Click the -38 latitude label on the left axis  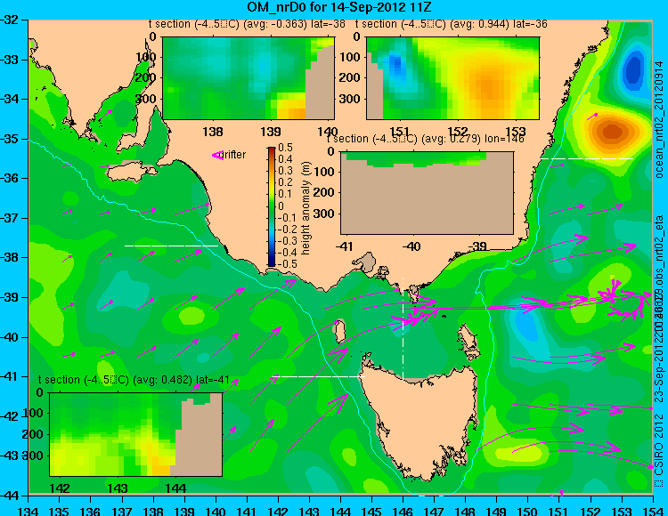(10, 258)
